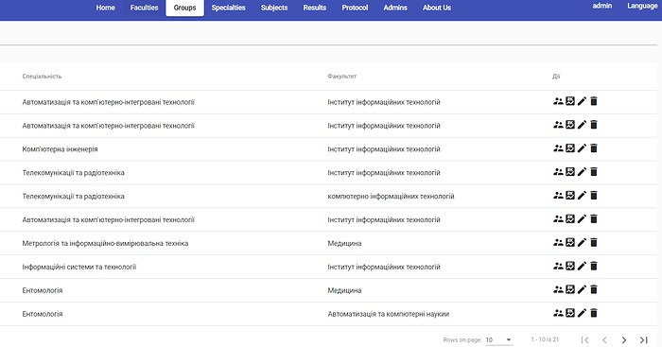View students of Ентомологія row with Автоматизація faculty
The image size is (662, 347).
(x=558, y=314)
